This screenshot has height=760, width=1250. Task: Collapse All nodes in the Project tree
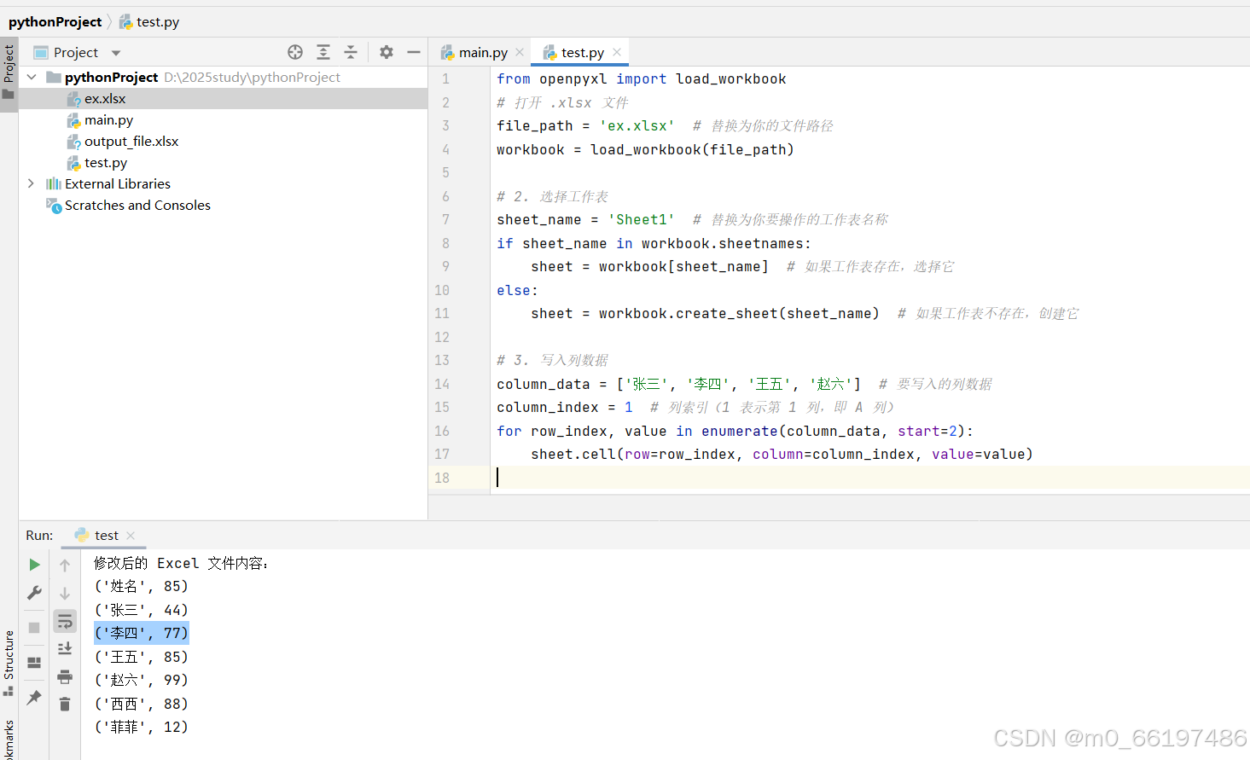351,52
